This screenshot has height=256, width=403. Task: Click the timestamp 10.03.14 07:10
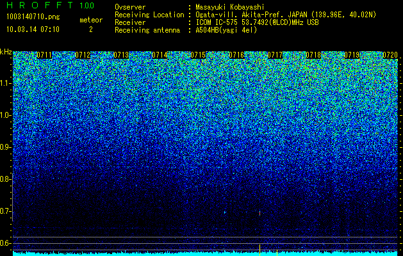33,29
